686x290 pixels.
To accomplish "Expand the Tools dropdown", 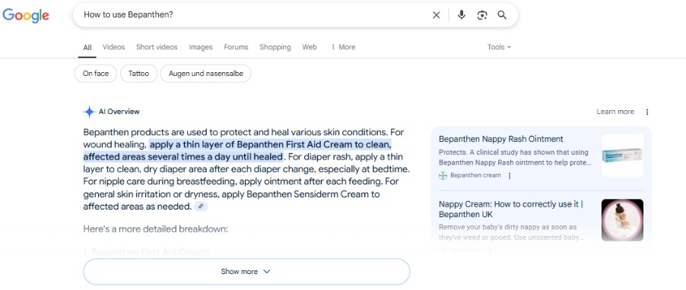I will (499, 47).
